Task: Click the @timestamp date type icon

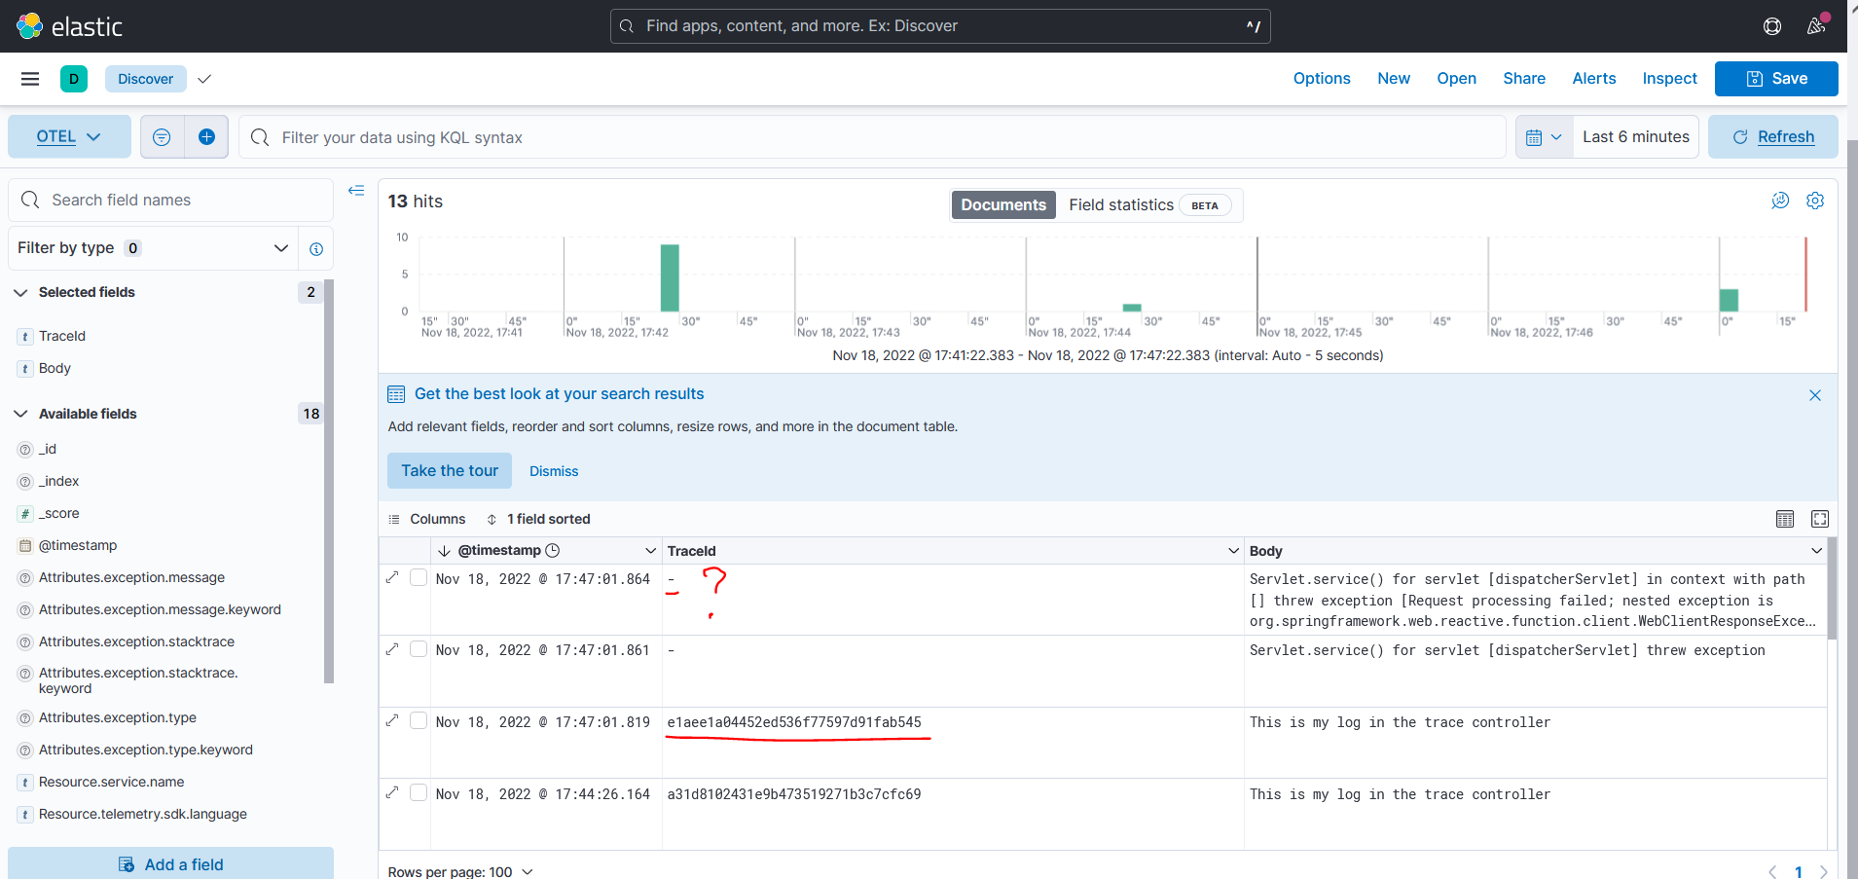Action: [25, 546]
